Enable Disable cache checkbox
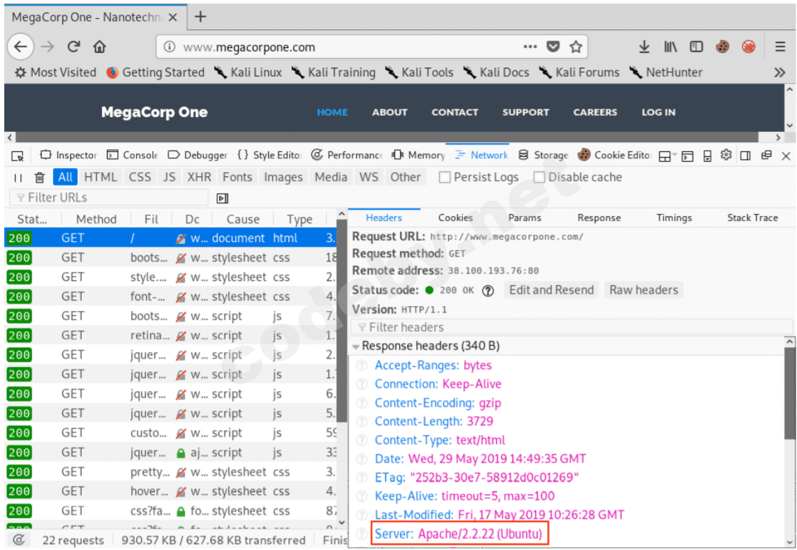Viewport: 797px width, 550px height. pyautogui.click(x=539, y=177)
